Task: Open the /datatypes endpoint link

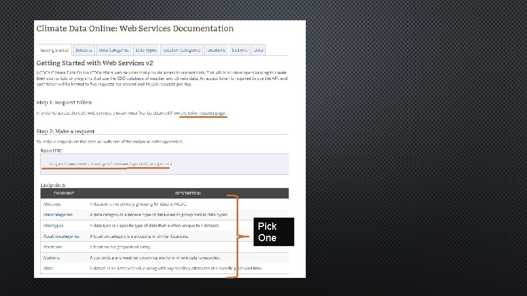Action: click(x=53, y=225)
